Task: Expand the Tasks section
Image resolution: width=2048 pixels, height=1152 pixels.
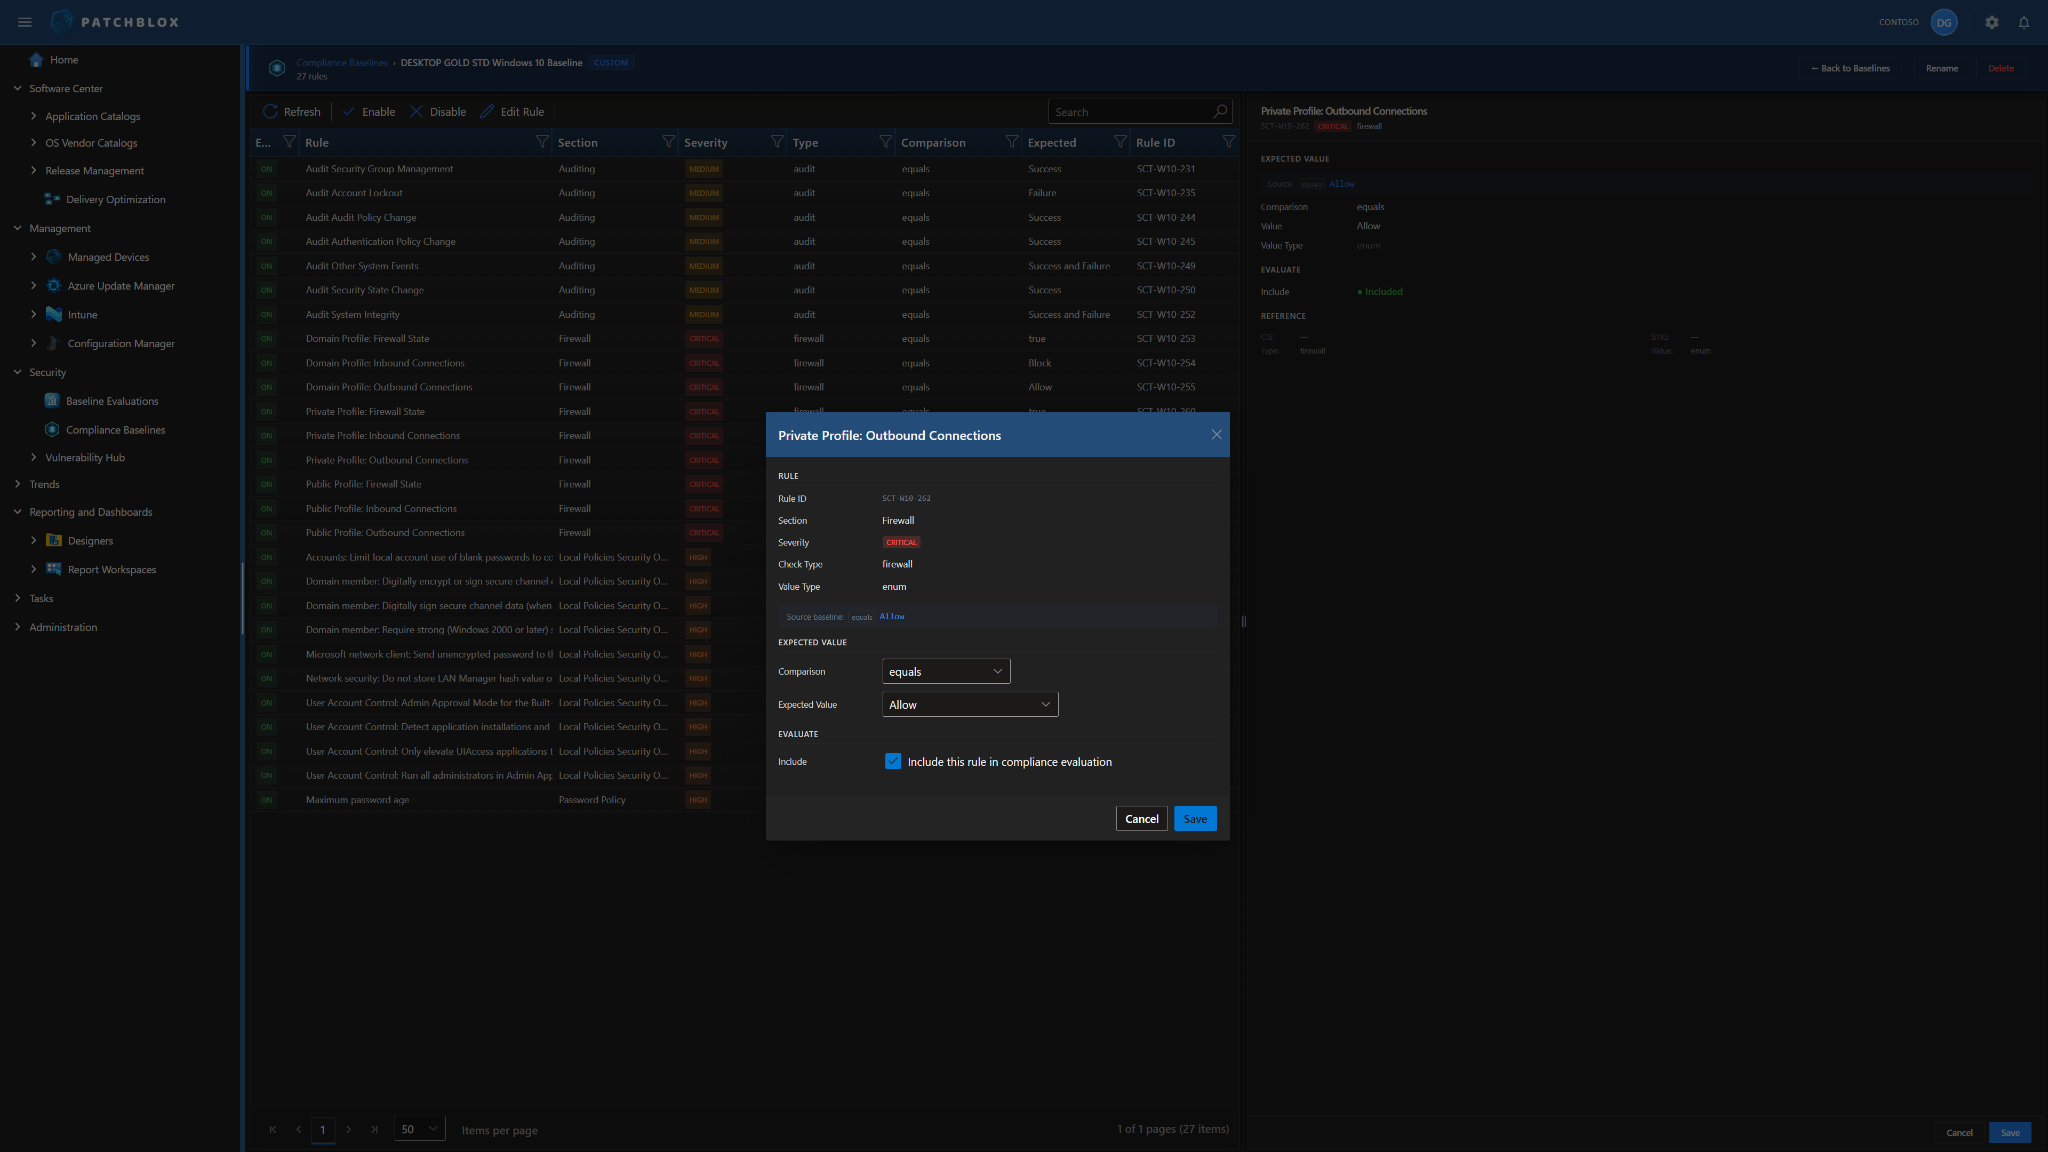Action: coord(18,598)
